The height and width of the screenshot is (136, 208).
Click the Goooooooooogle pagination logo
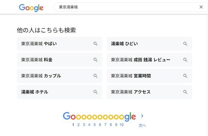pyautogui.click(x=99, y=117)
